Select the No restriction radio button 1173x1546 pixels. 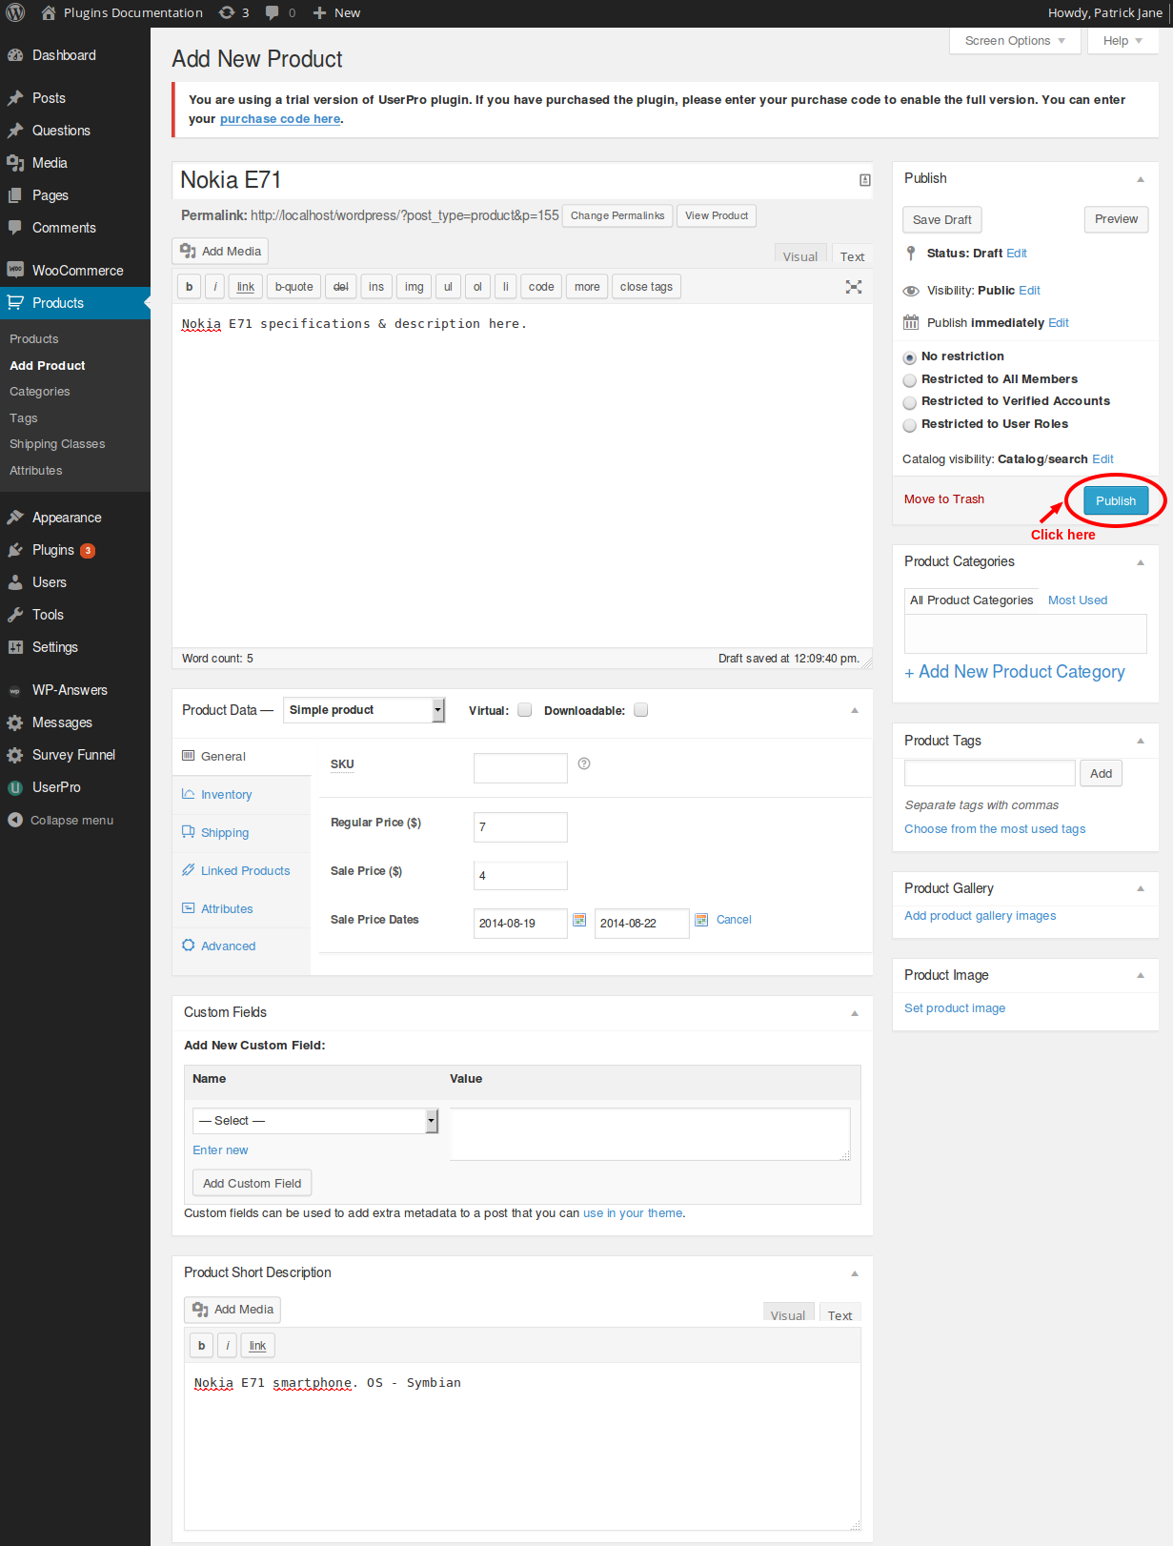click(x=910, y=357)
